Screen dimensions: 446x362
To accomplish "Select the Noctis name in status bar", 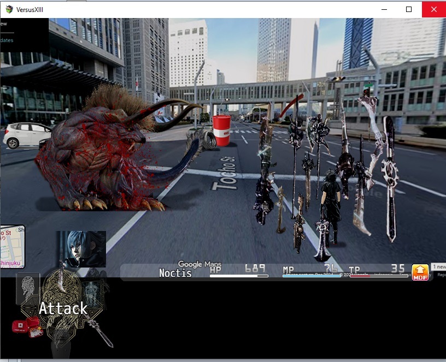I will 175,272.
